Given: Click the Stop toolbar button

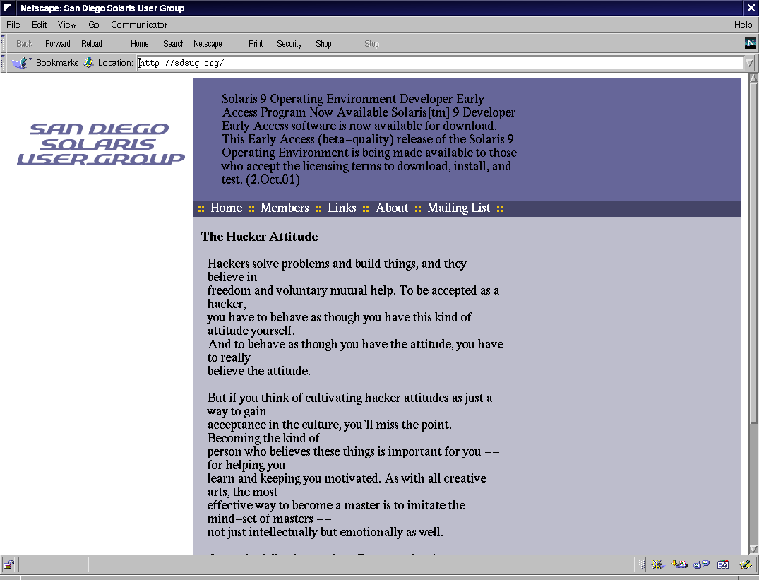Looking at the screenshot, I should [x=371, y=44].
